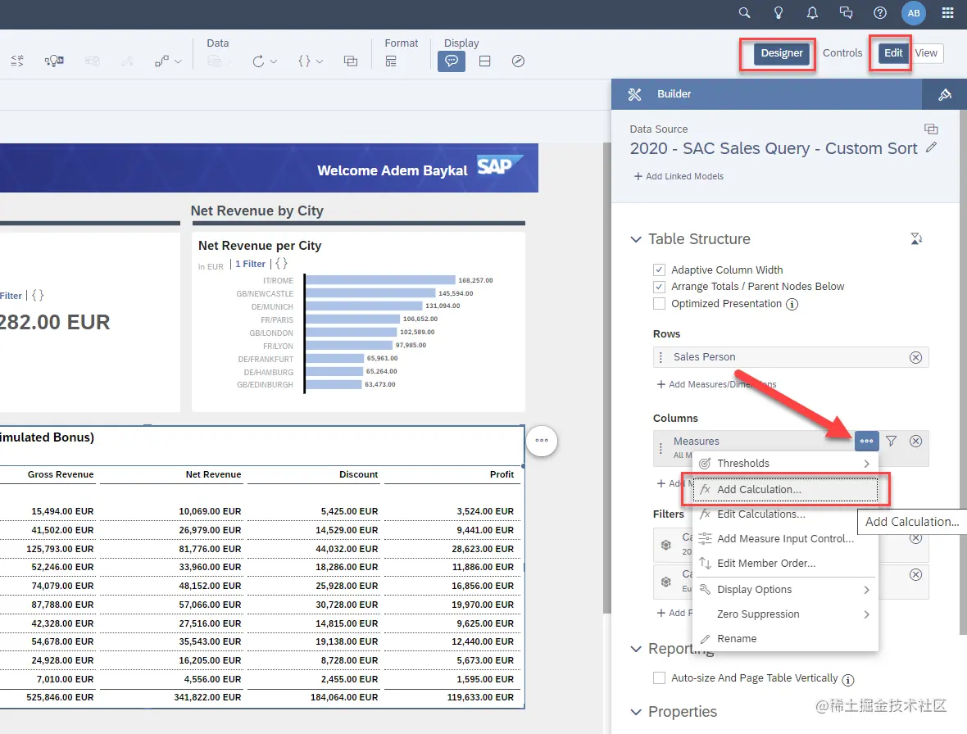967x734 pixels.
Task: Enable Optimized Presentation checkbox
Action: click(x=659, y=304)
